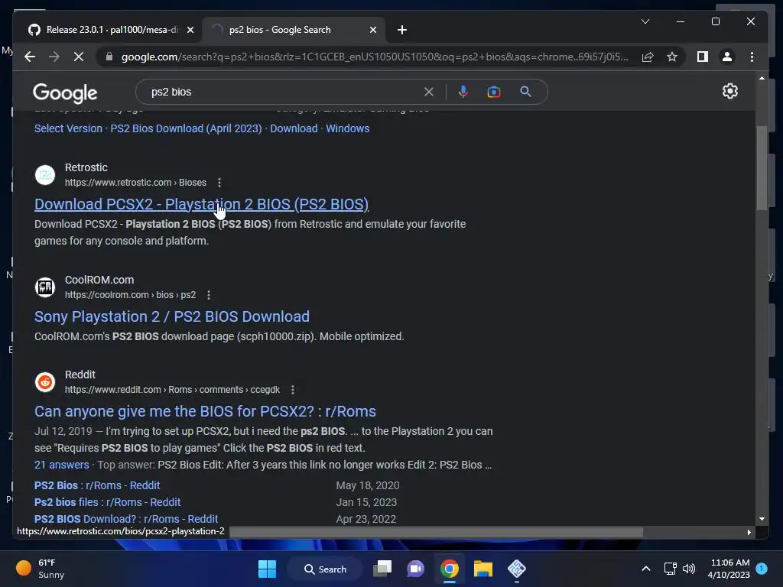783x587 pixels.
Task: Click the ps2 bios search field
Action: tap(284, 92)
